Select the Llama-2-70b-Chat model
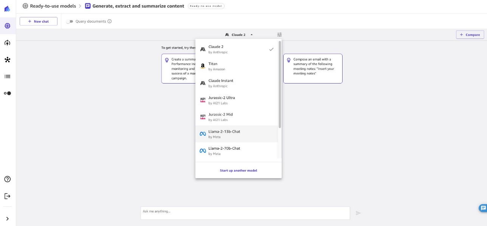This screenshot has width=487, height=226. pos(237,151)
